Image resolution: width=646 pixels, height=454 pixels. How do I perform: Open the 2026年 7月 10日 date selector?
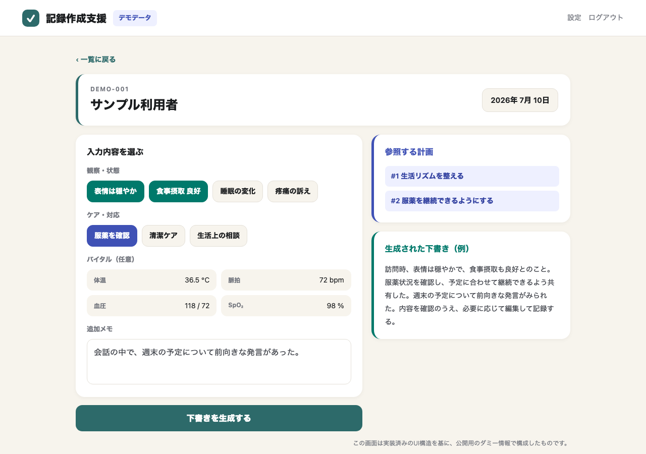pyautogui.click(x=520, y=100)
